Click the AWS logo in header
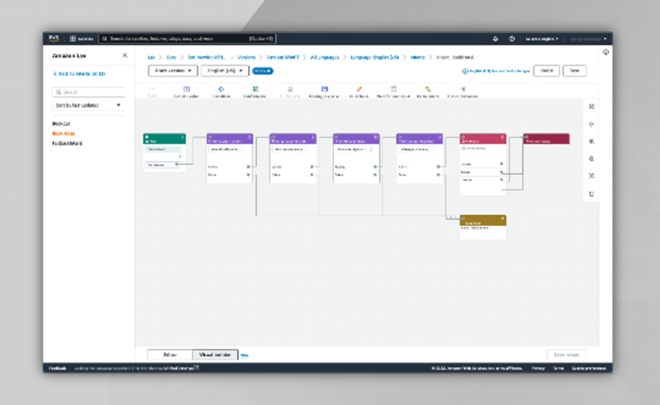Viewport: 660px width, 405px height. (x=54, y=38)
